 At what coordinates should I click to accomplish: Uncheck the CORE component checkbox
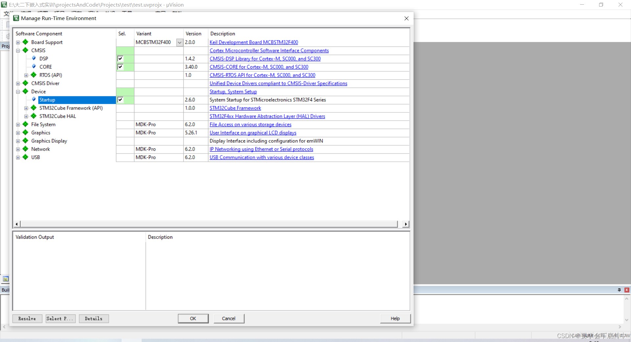(120, 67)
